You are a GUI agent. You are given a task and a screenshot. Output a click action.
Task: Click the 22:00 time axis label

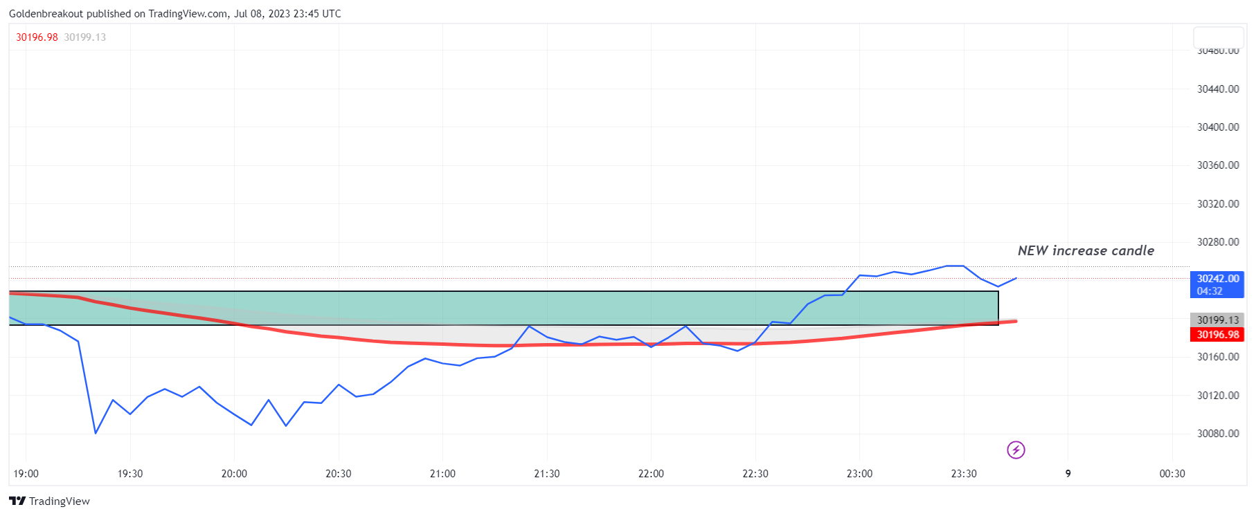coord(651,474)
